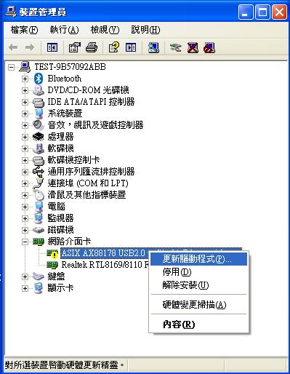The width and height of the screenshot is (290, 374).
Task: Select the 電腦 tree item
Action: click(x=57, y=207)
